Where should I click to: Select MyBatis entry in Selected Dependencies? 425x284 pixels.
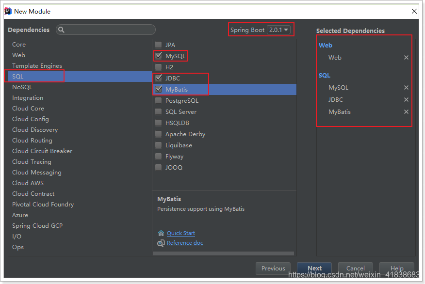(339, 112)
